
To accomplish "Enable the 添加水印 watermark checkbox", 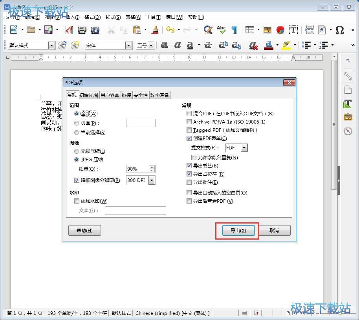I will tap(77, 201).
